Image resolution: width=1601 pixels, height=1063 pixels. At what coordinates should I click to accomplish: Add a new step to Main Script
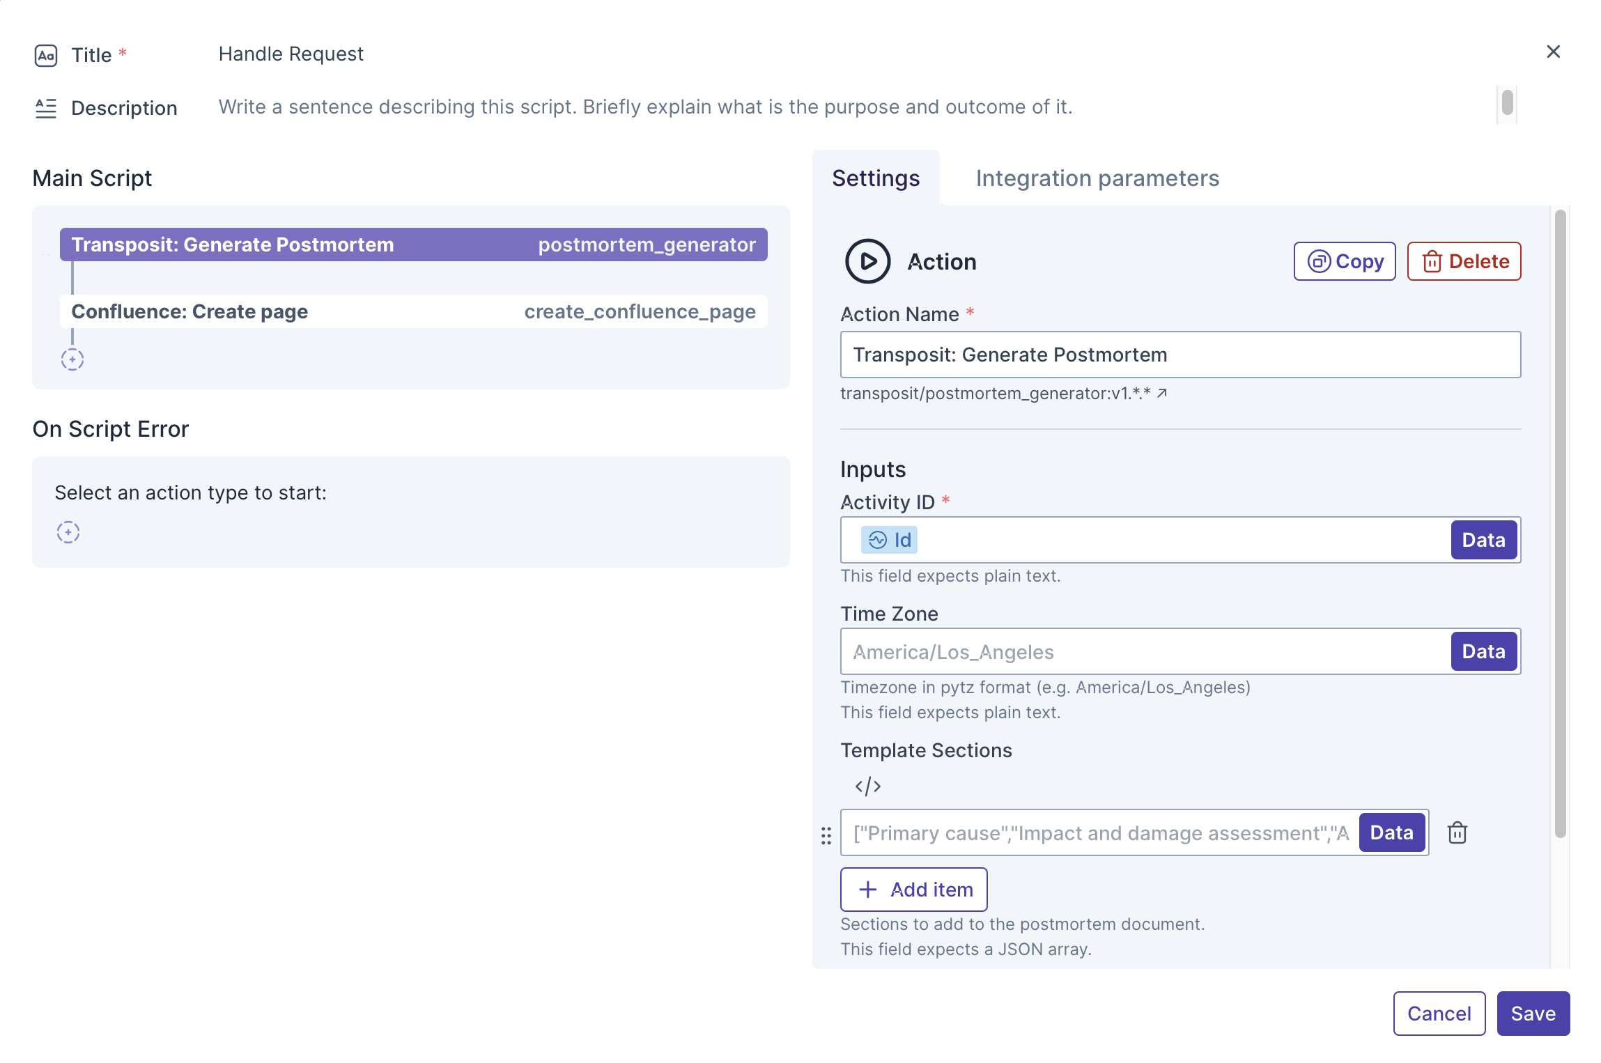pyautogui.click(x=72, y=359)
